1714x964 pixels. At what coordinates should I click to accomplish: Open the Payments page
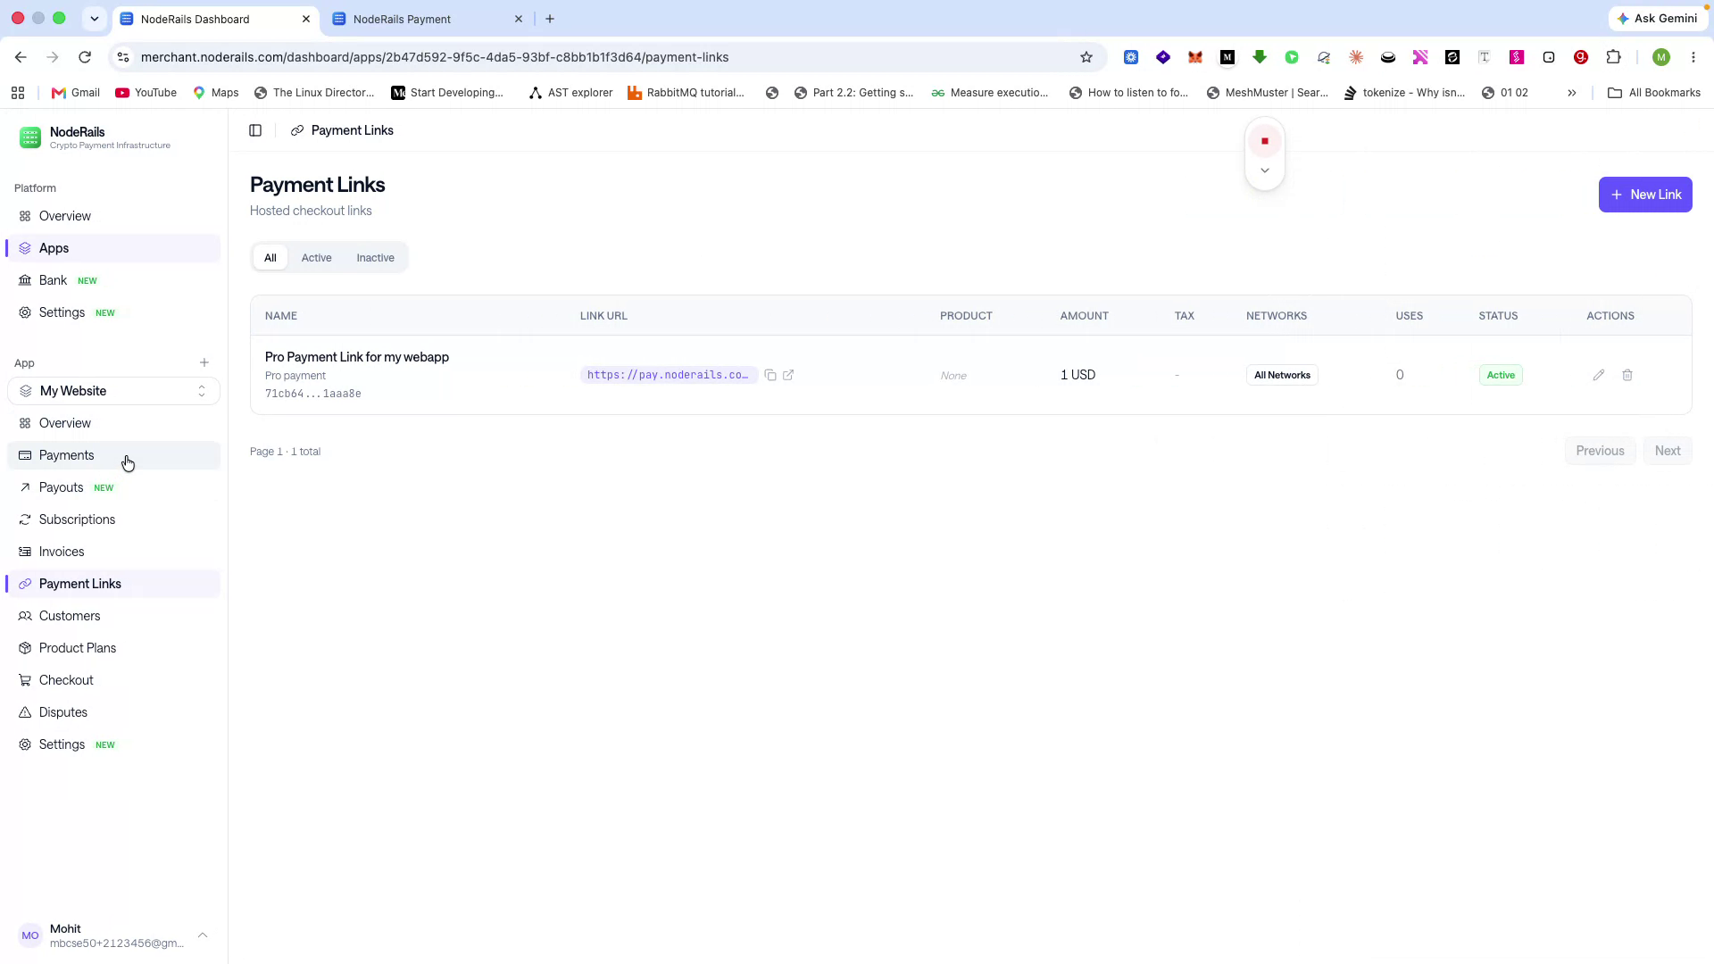tap(113, 455)
